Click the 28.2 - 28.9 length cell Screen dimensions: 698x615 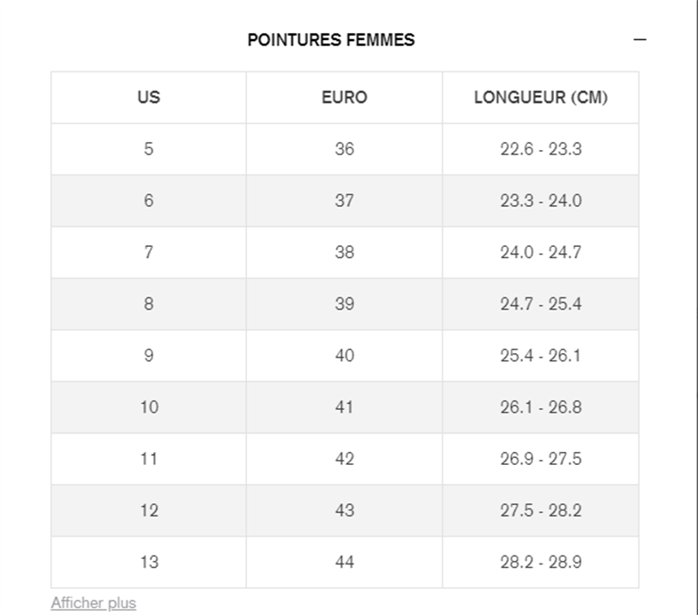[x=541, y=562]
